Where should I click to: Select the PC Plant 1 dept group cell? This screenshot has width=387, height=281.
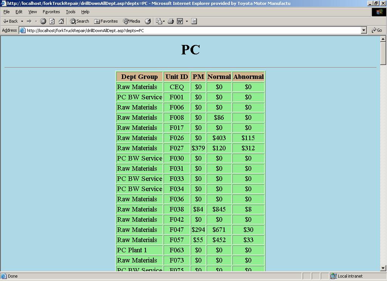point(139,250)
